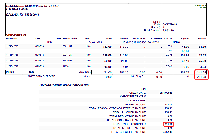Click the highlighted Total Paid To Provider value
Viewport: 214px width, 136px height.
tap(169, 124)
